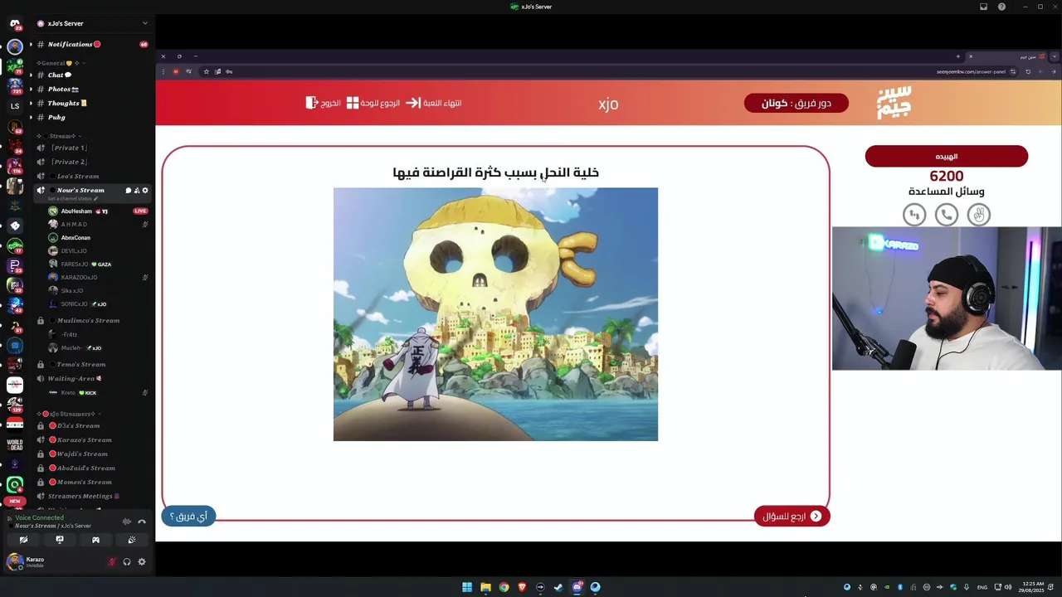Image resolution: width=1062 pixels, height=597 pixels.
Task: Join Leo's Stream voice channel
Action: 91,176
